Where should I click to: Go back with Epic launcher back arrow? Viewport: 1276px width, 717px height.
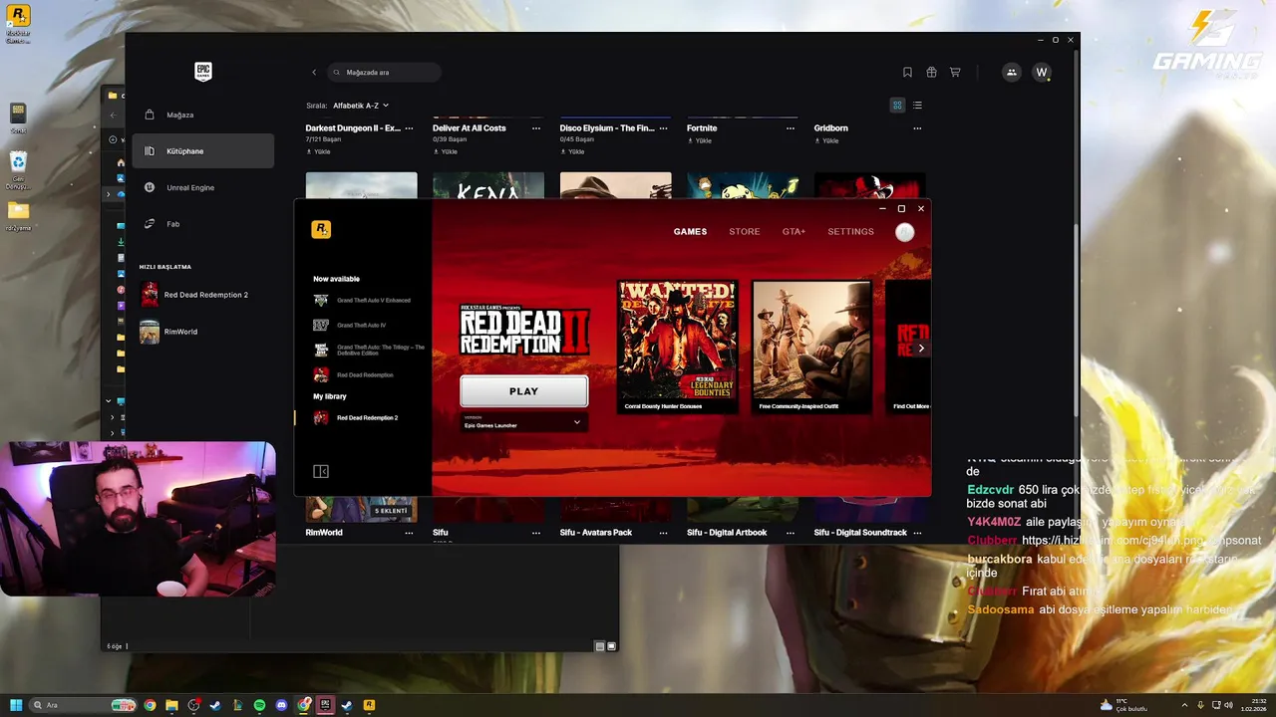pos(314,72)
